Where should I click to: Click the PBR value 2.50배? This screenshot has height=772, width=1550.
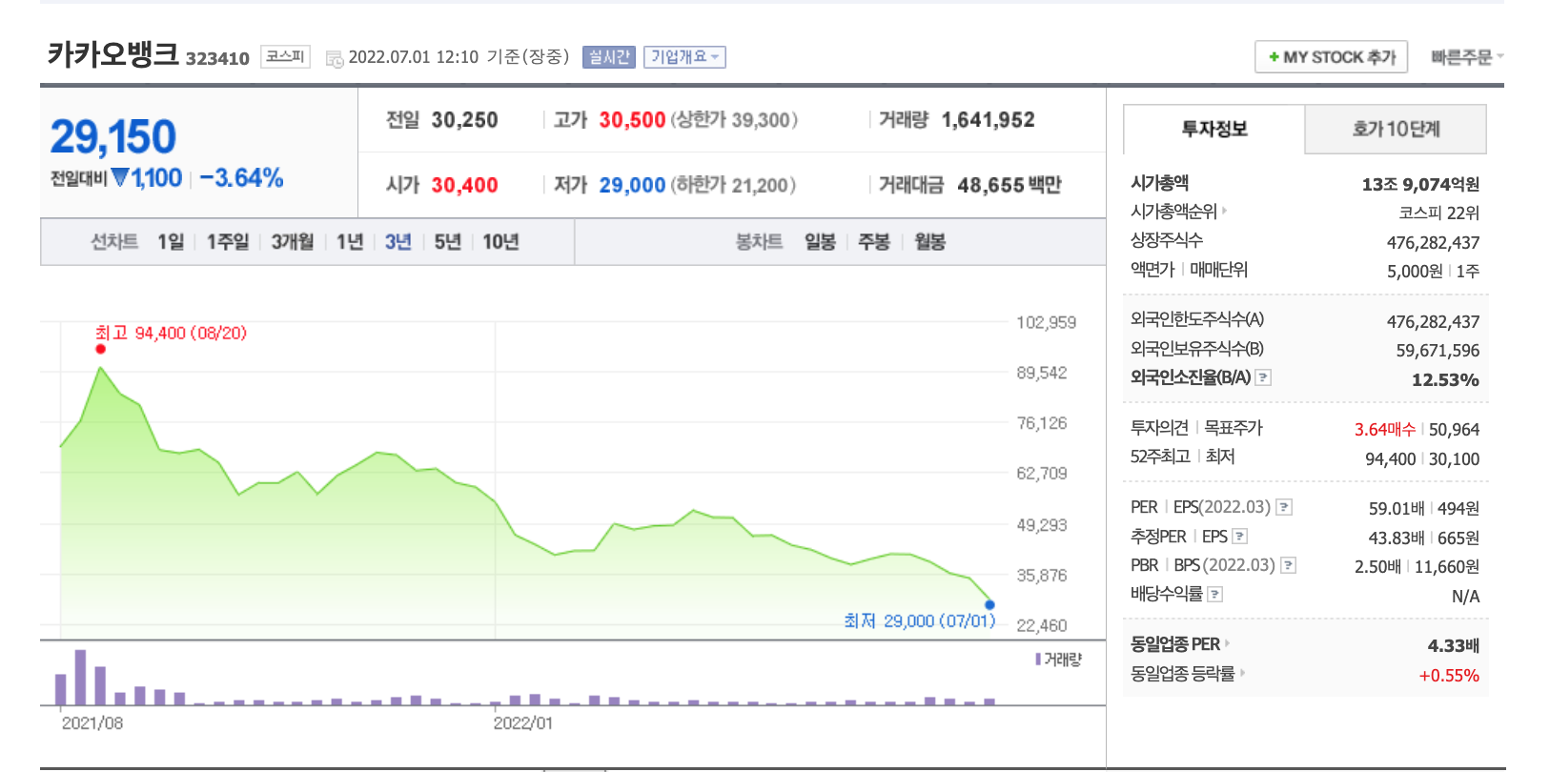(1377, 566)
